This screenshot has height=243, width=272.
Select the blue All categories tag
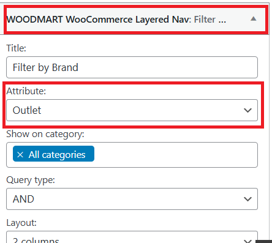53,154
